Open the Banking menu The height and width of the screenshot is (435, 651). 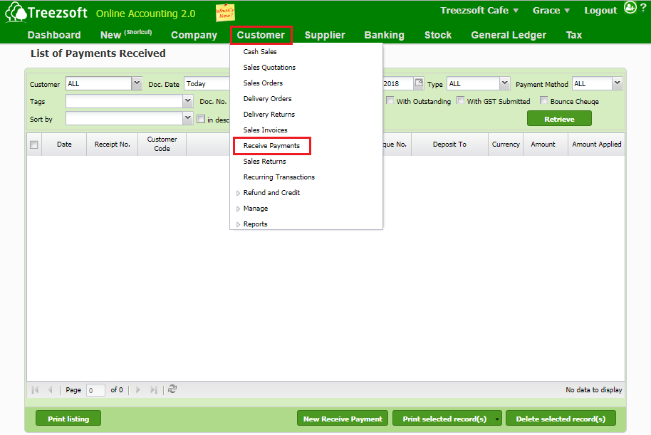pos(384,35)
